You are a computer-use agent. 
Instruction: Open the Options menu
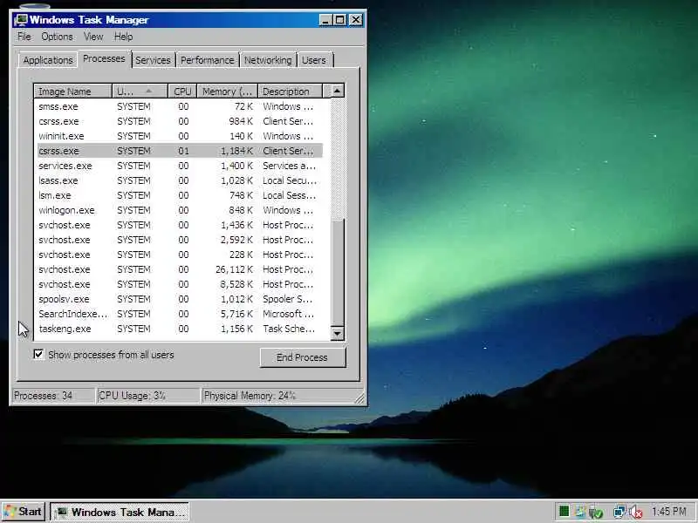[x=57, y=37]
